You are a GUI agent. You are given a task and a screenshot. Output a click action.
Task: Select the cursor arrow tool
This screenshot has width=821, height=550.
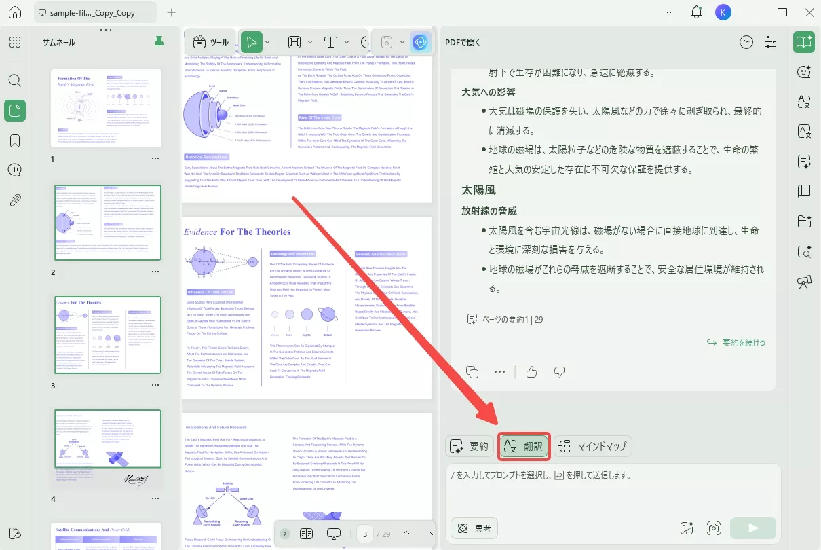(252, 42)
